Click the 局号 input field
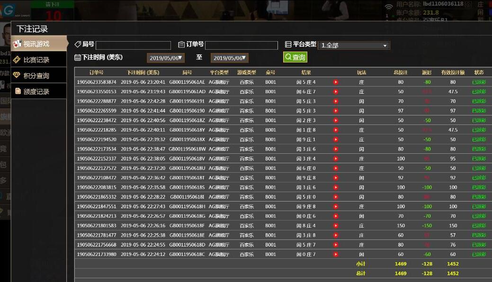 tap(134, 45)
